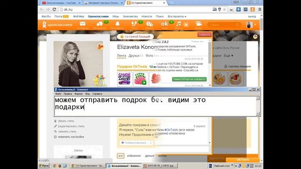301x169 pixels.
Task: Click the ok.ru address bar
Action: pos(135,9)
